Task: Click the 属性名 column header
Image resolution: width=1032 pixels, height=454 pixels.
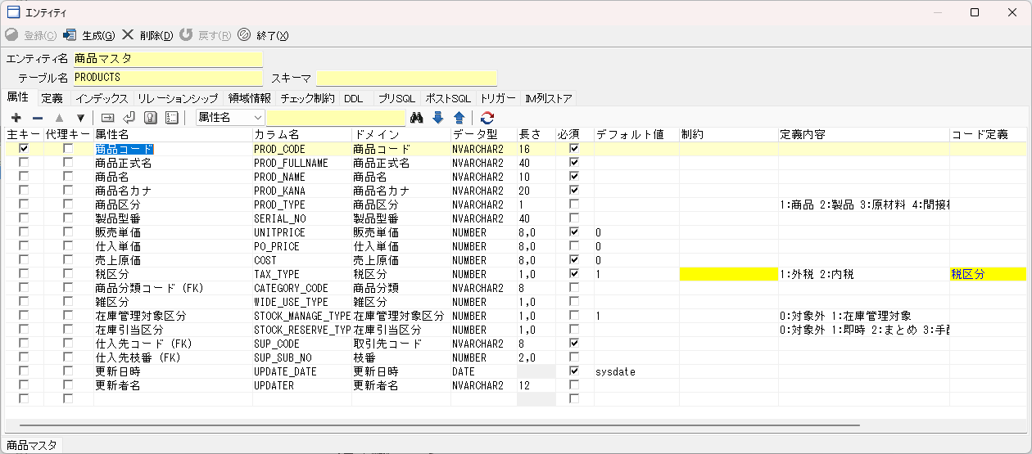Action: tap(173, 134)
